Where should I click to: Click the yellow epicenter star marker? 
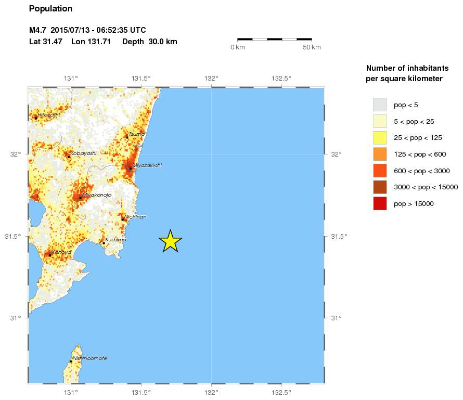point(170,241)
